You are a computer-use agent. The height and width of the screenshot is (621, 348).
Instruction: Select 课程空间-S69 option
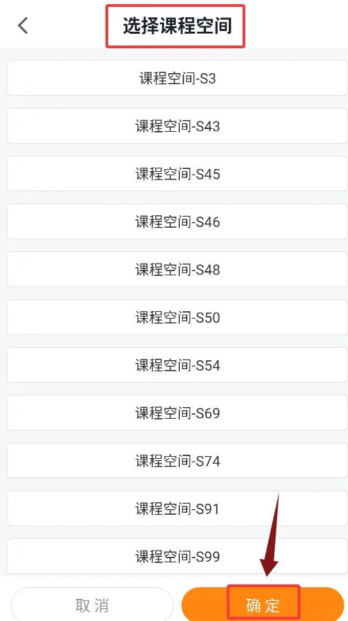point(177,413)
